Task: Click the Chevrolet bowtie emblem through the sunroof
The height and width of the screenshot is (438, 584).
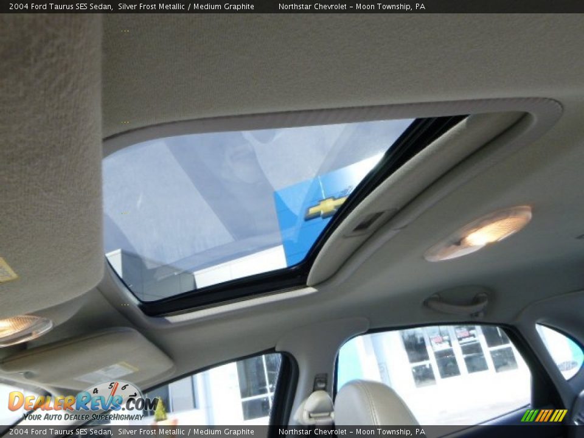Action: click(x=326, y=207)
